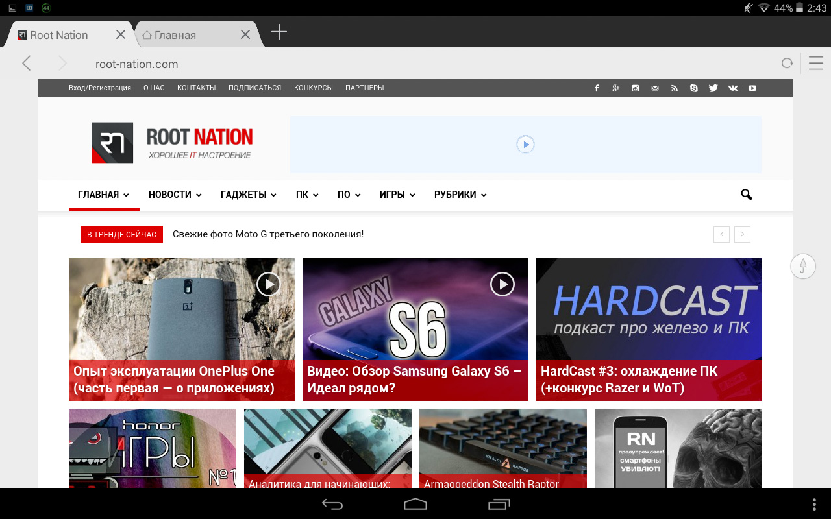The image size is (831, 519).
Task: Reload the root-nation.com page
Action: tap(787, 63)
